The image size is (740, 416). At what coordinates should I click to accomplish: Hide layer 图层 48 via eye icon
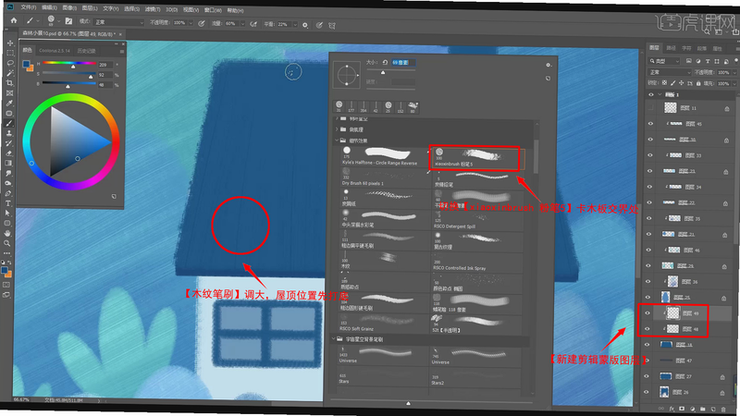tap(647, 329)
